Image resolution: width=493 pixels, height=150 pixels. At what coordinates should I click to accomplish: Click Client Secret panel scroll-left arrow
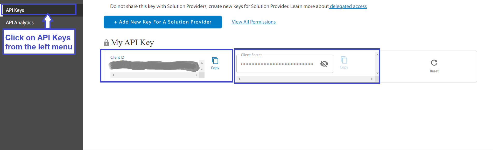click(x=239, y=79)
